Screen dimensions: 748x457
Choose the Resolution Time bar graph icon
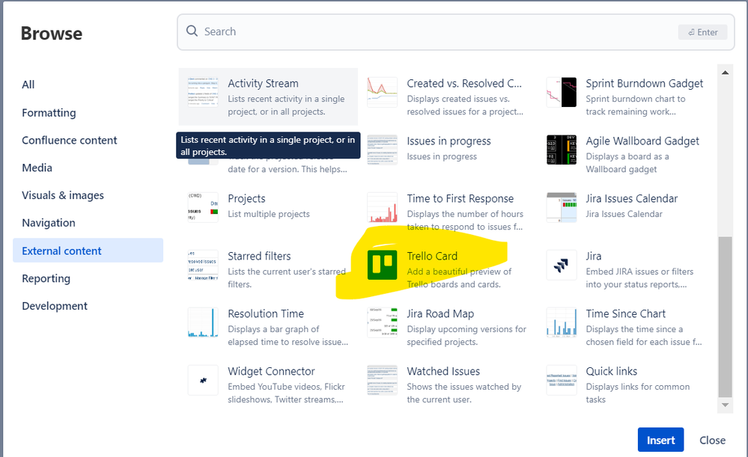pyautogui.click(x=203, y=322)
